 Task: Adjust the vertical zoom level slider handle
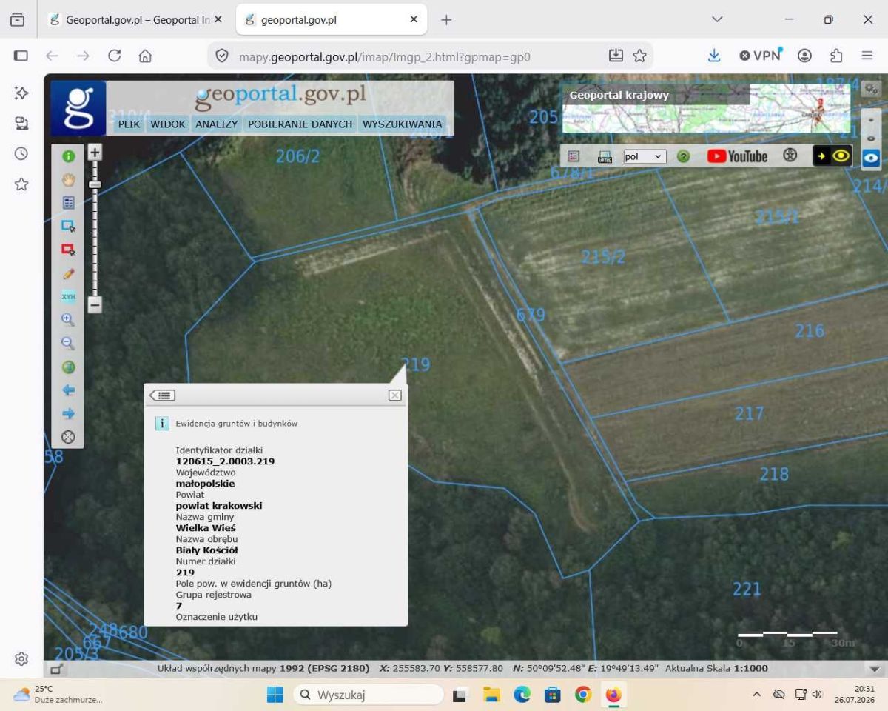[95, 184]
